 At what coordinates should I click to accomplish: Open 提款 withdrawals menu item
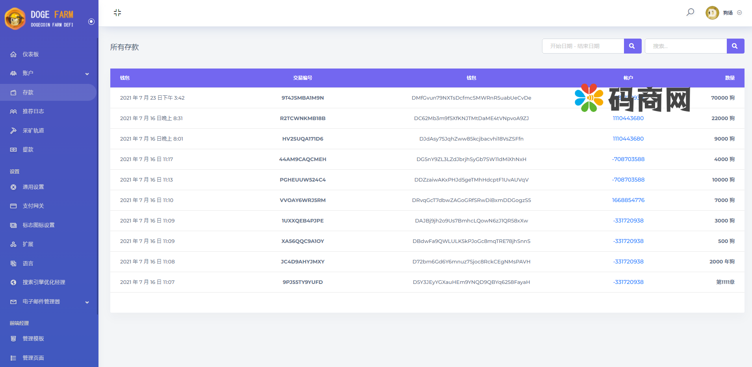[x=28, y=150]
